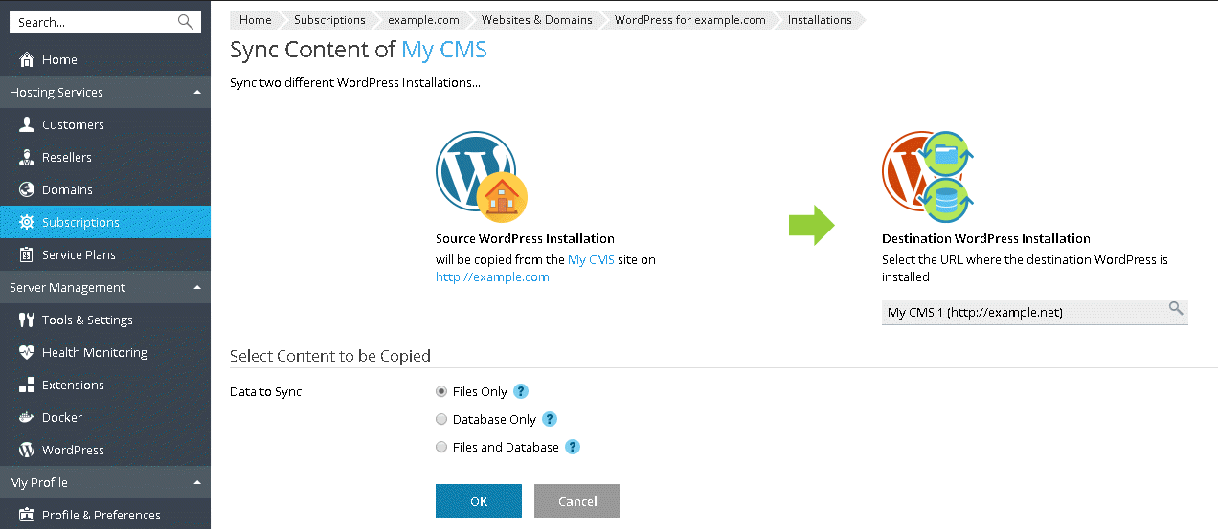Image resolution: width=1218 pixels, height=529 pixels.
Task: Click the Health Monitoring heart icon
Action: tap(26, 352)
